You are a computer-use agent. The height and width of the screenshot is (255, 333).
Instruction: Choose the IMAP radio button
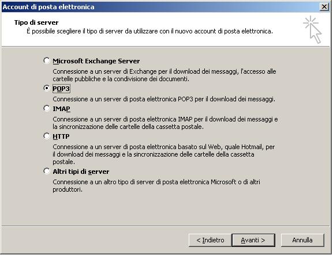pyautogui.click(x=47, y=108)
